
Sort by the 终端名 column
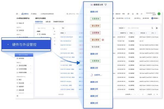[x=65, y=33]
